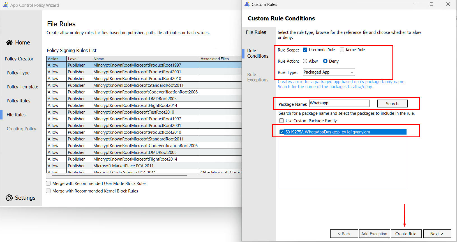Click the Associated Files column header
Screen dimensions: 457x242
click(x=220, y=59)
